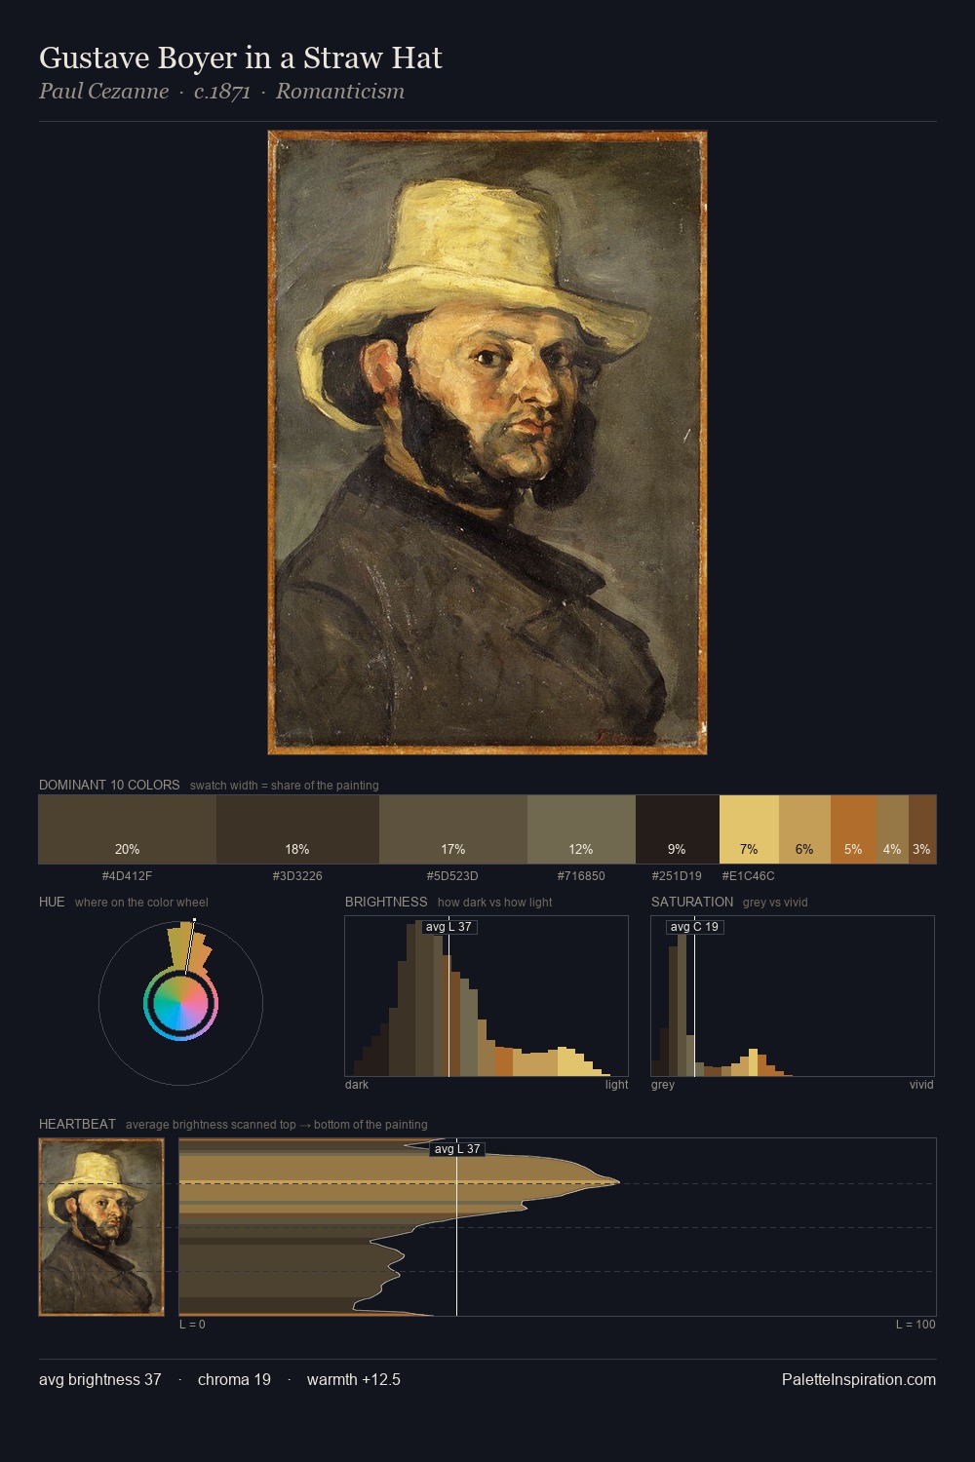
Task: Click the title 'Gustave Boyer in a Straw Hat'
Action: click(241, 58)
